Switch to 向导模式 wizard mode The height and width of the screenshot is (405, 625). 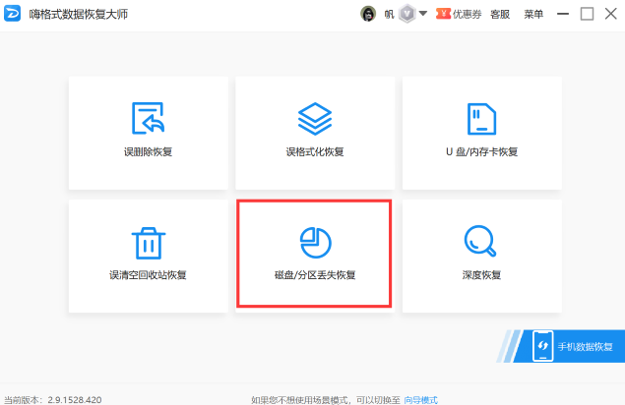pyautogui.click(x=420, y=400)
